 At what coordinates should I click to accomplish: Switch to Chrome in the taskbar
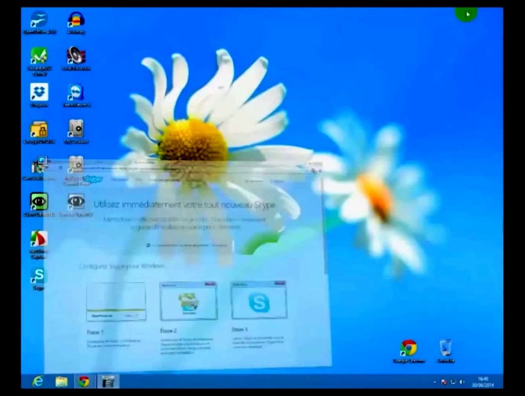[84, 382]
